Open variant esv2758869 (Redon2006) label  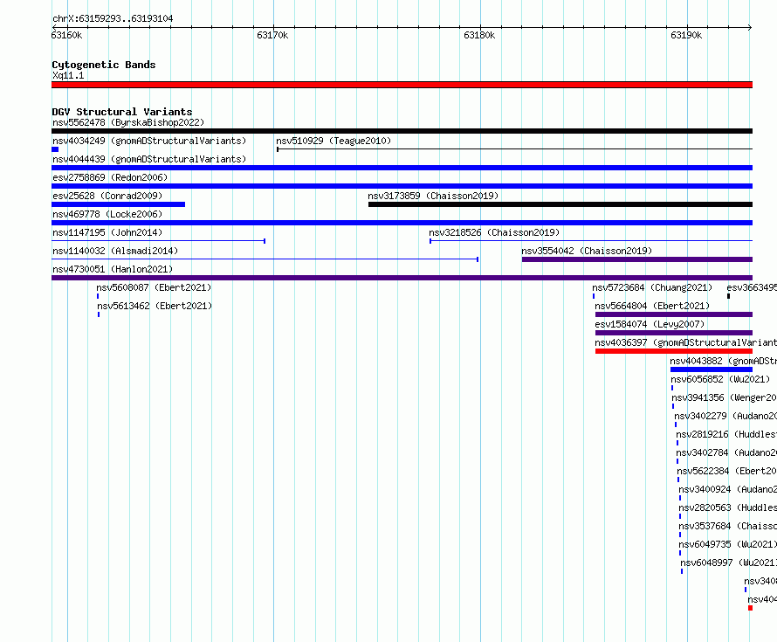point(110,177)
